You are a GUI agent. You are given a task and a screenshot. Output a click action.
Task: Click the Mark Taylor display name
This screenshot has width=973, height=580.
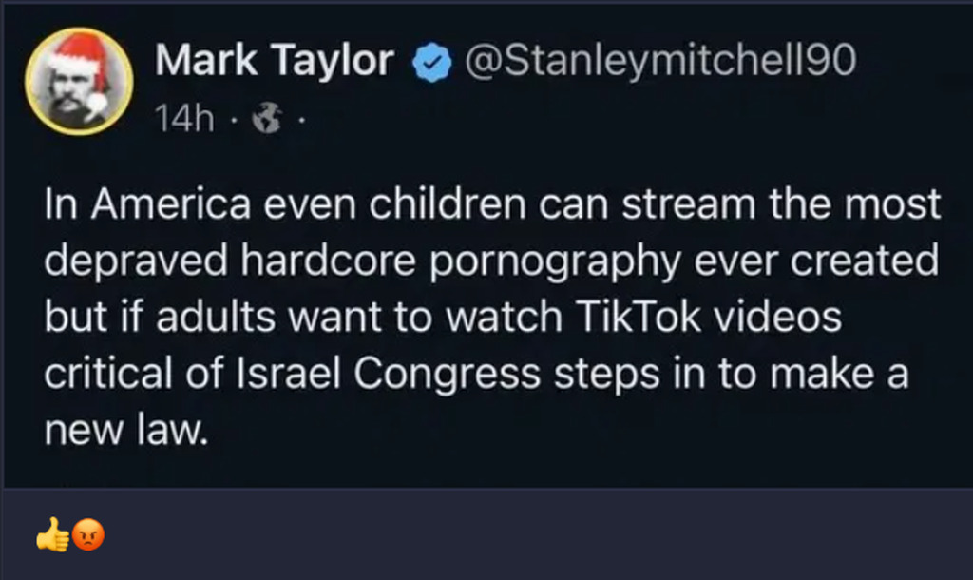click(275, 62)
